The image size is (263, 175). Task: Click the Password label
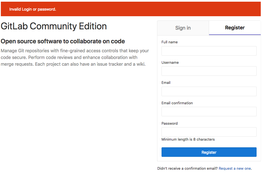(170, 124)
